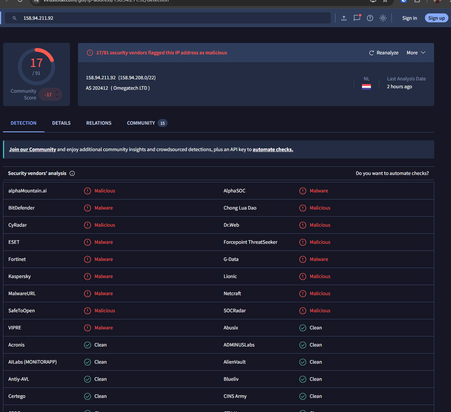Toggle light theme with sun icon

tap(383, 18)
